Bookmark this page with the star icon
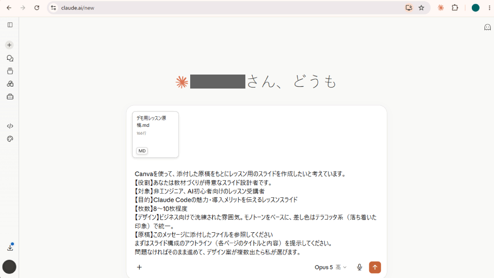 (x=421, y=7)
